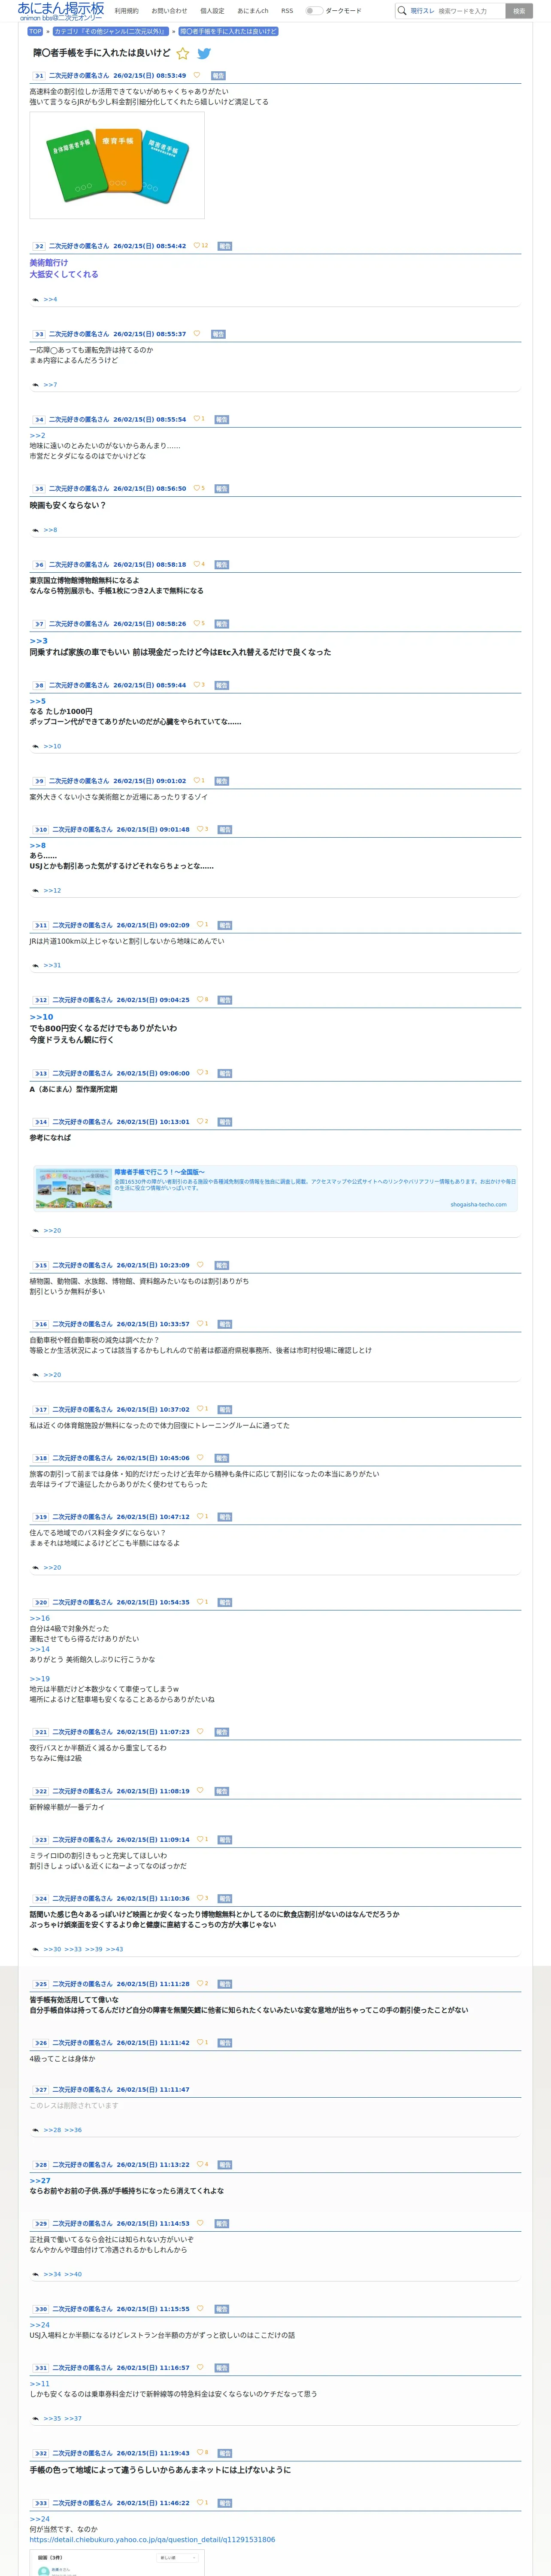Open the Yahoo chiebukuro URL in post 33

coord(152,2539)
